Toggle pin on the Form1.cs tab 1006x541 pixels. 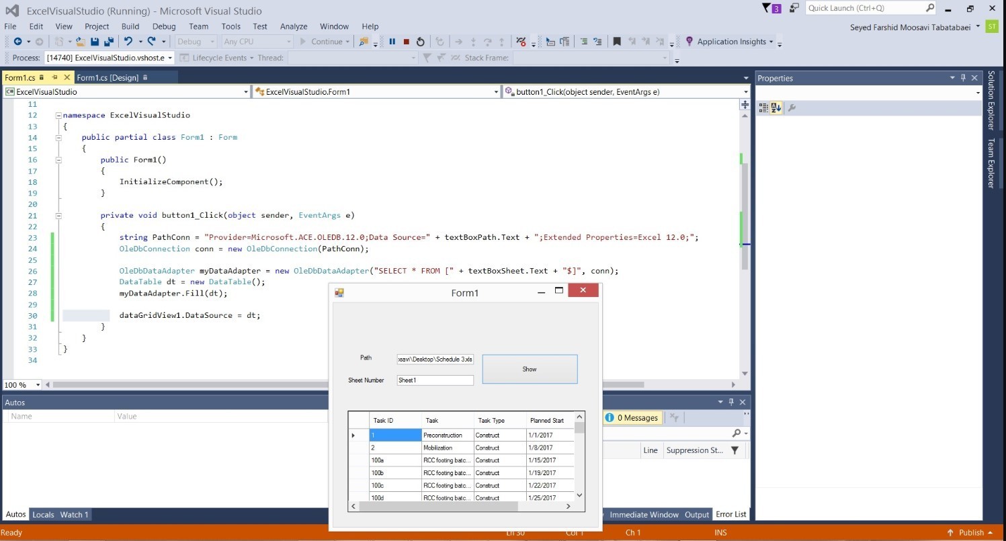click(55, 77)
